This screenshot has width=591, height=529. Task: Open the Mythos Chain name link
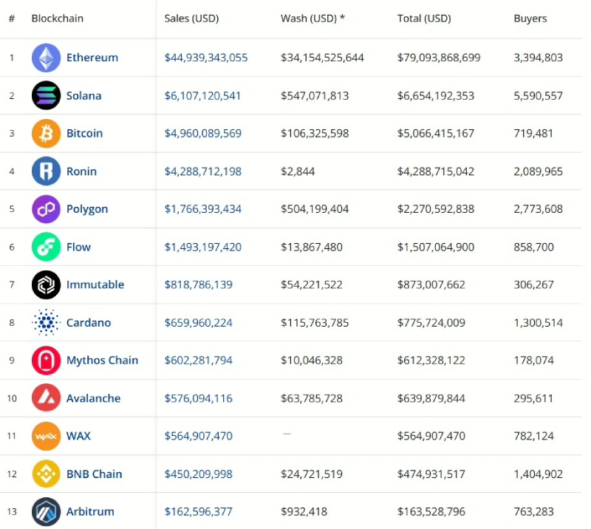click(102, 361)
